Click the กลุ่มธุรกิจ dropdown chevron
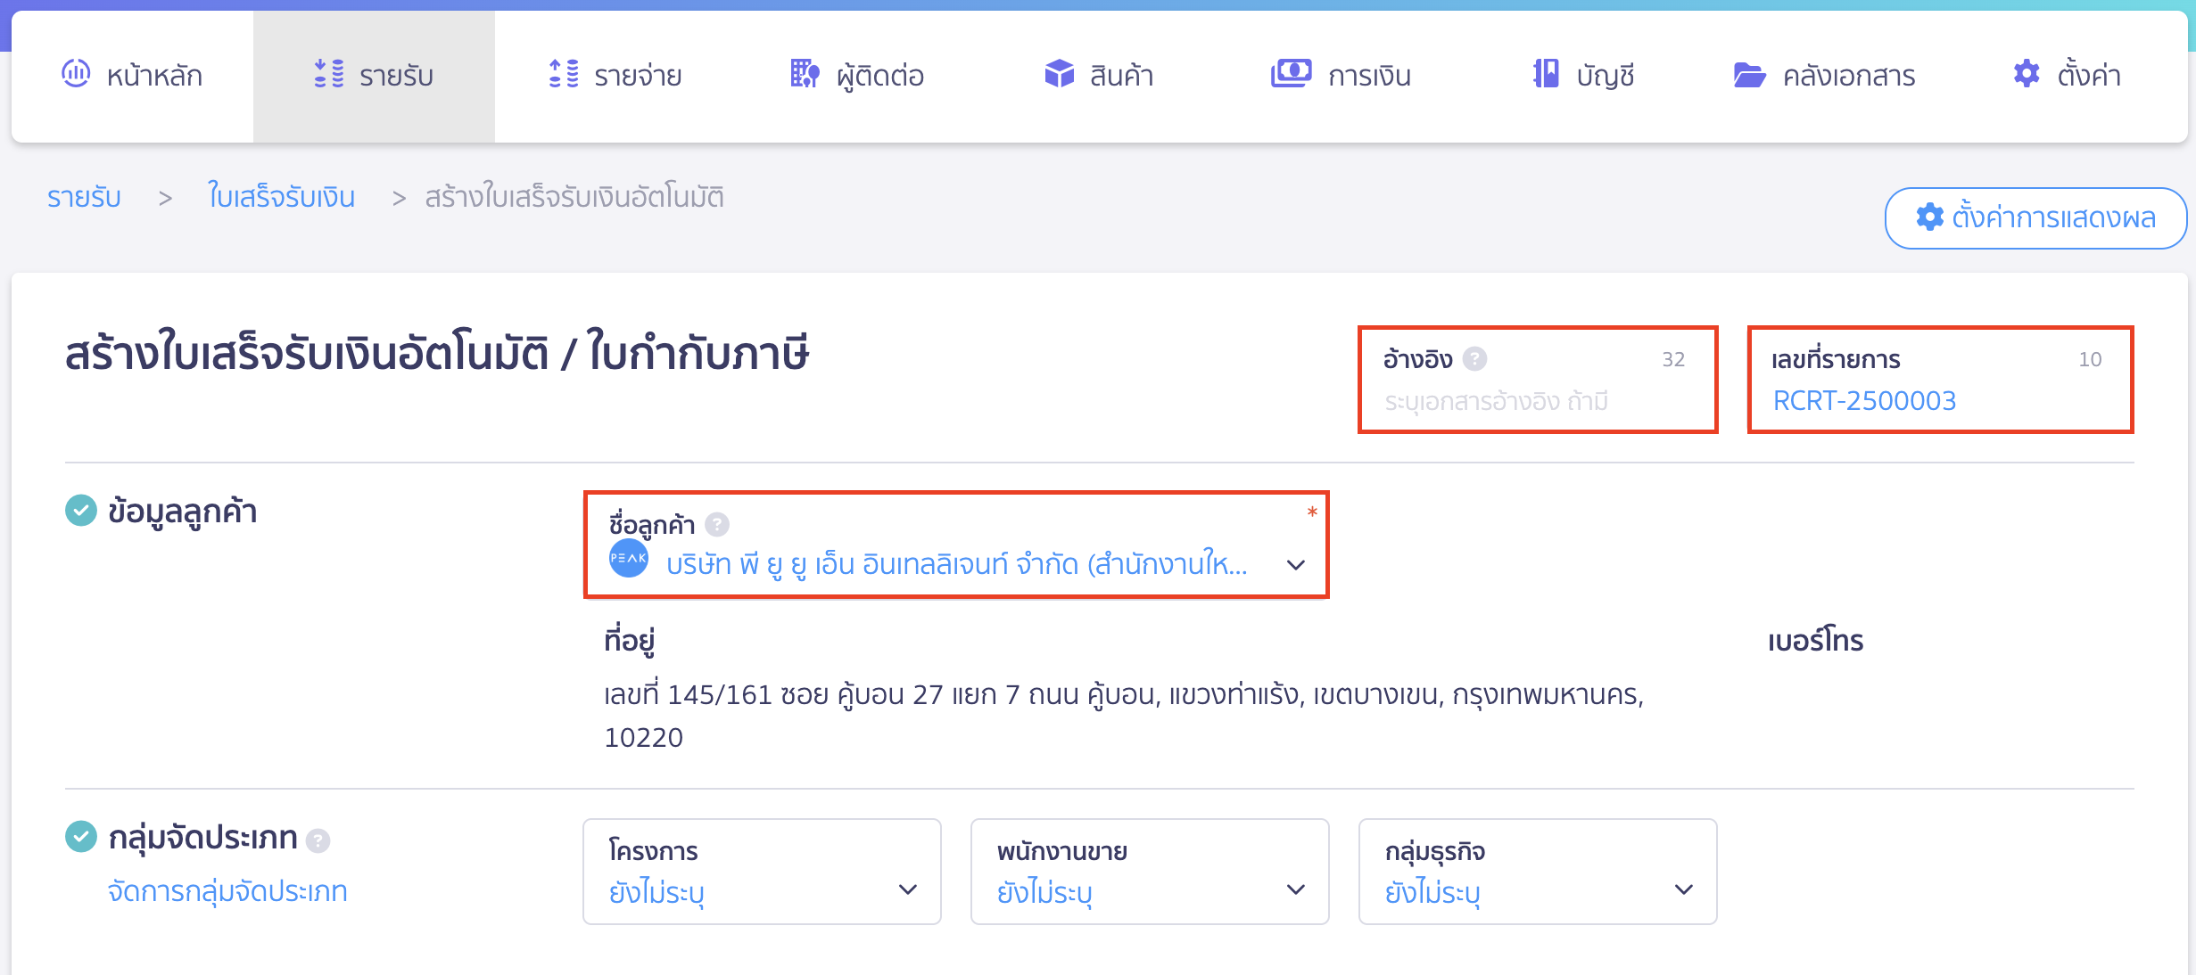The height and width of the screenshot is (975, 2196). pyautogui.click(x=1684, y=889)
